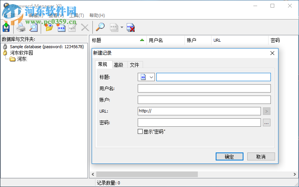Viewport: 299px width, 187px height.
Task: Click the 河东 folder icon in tree
Action: (13, 59)
